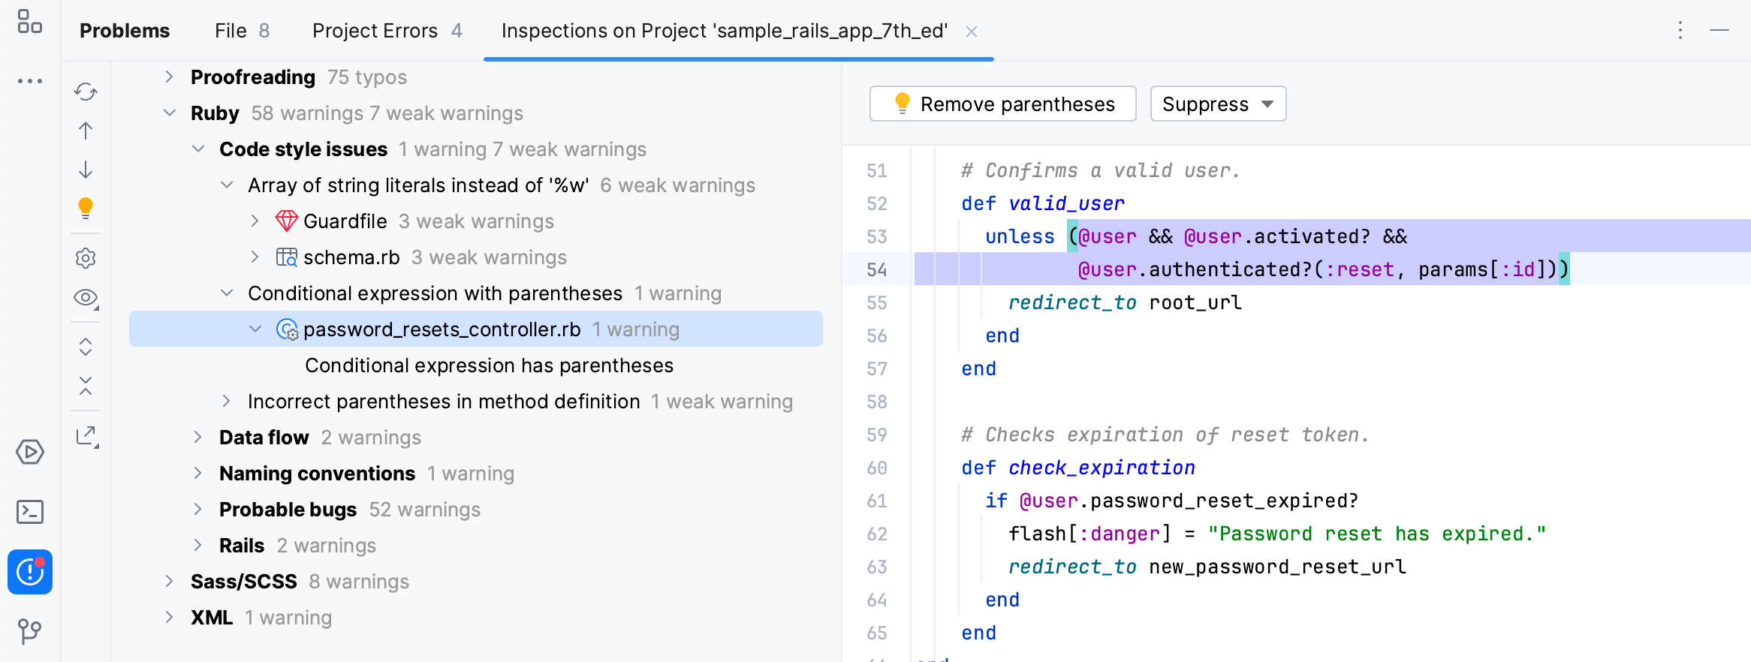Click the quick-fix lightbulb in inspection toolbar
The width and height of the screenshot is (1751, 662).
tap(86, 208)
